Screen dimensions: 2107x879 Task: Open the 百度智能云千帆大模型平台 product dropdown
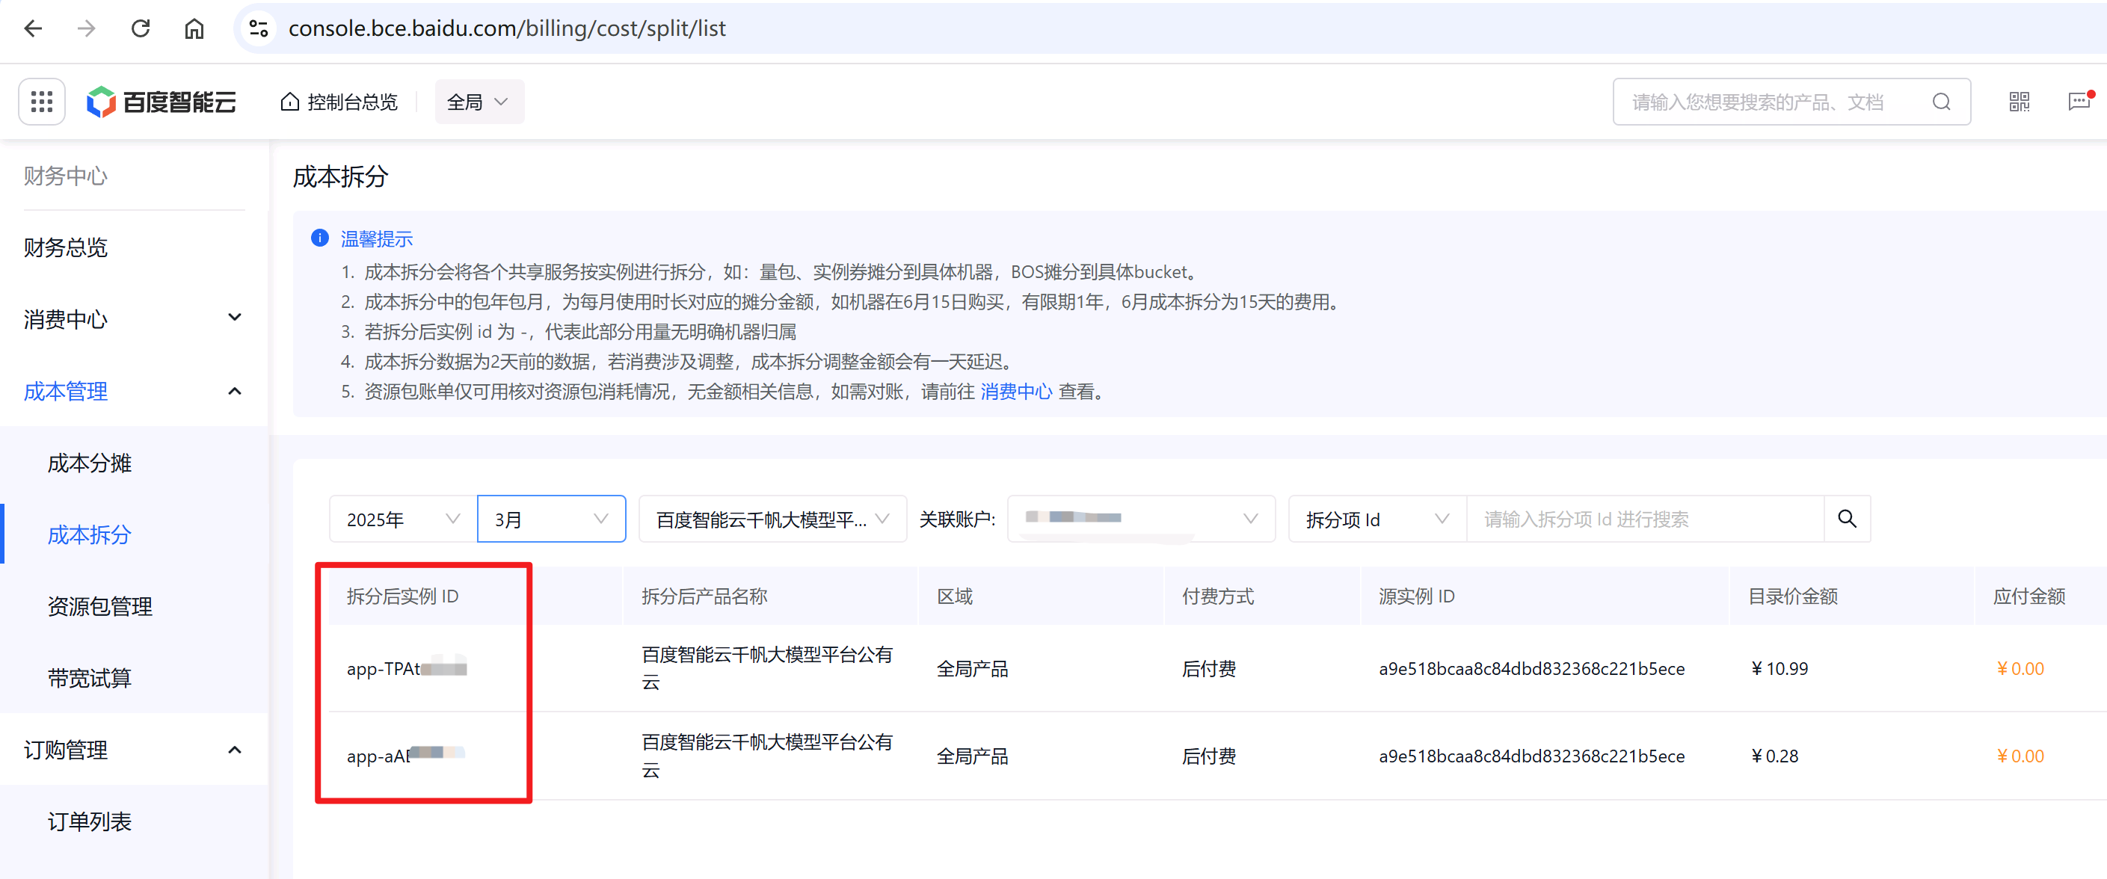click(772, 519)
